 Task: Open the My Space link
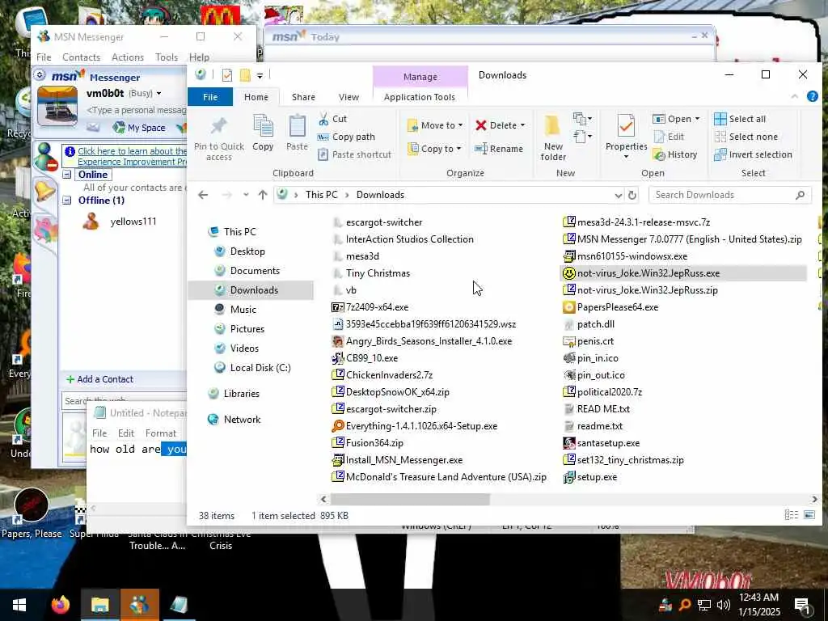click(140, 128)
